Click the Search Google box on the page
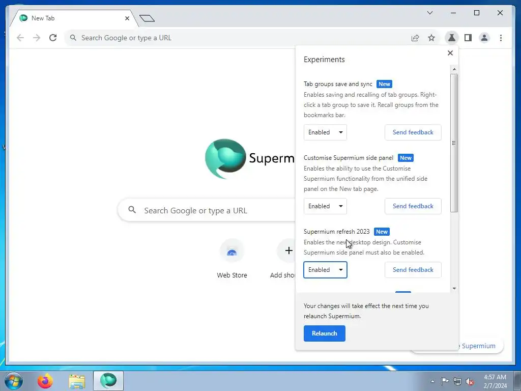The image size is (521, 391). coord(206,210)
